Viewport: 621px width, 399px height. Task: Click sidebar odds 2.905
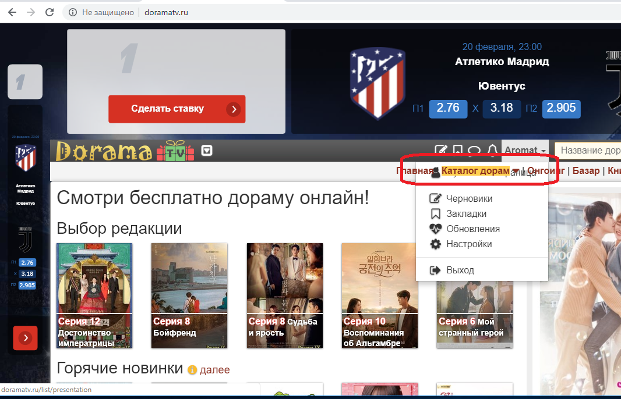27,285
